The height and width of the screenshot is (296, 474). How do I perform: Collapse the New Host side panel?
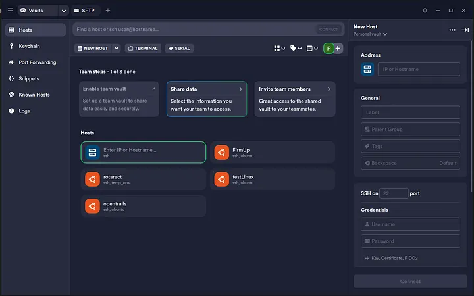click(465, 30)
